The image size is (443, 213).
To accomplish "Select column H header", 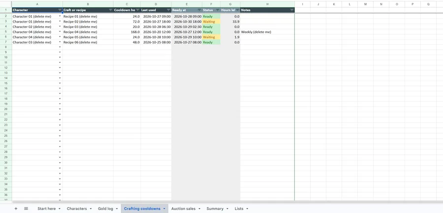I will (x=267, y=4).
